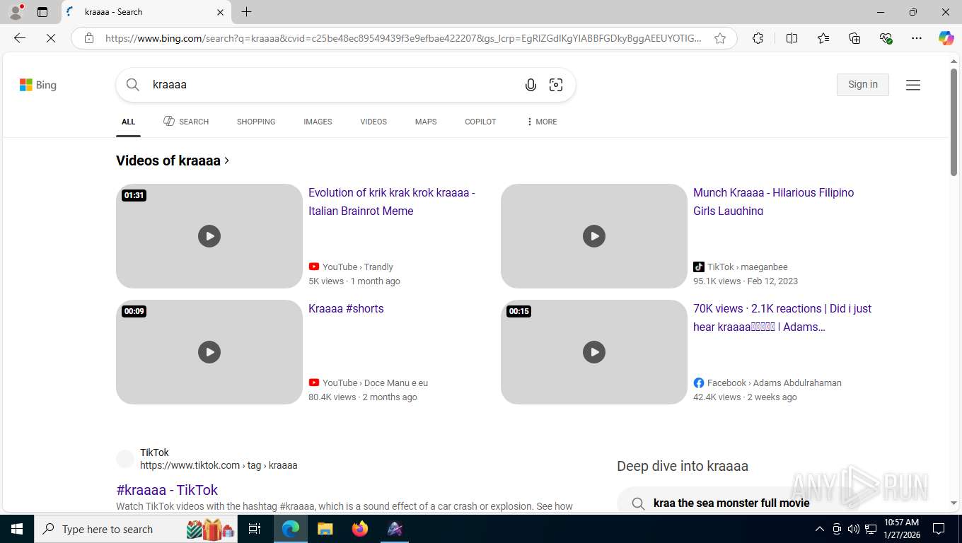Switch to the IMAGES tab
962x543 pixels.
(x=318, y=122)
